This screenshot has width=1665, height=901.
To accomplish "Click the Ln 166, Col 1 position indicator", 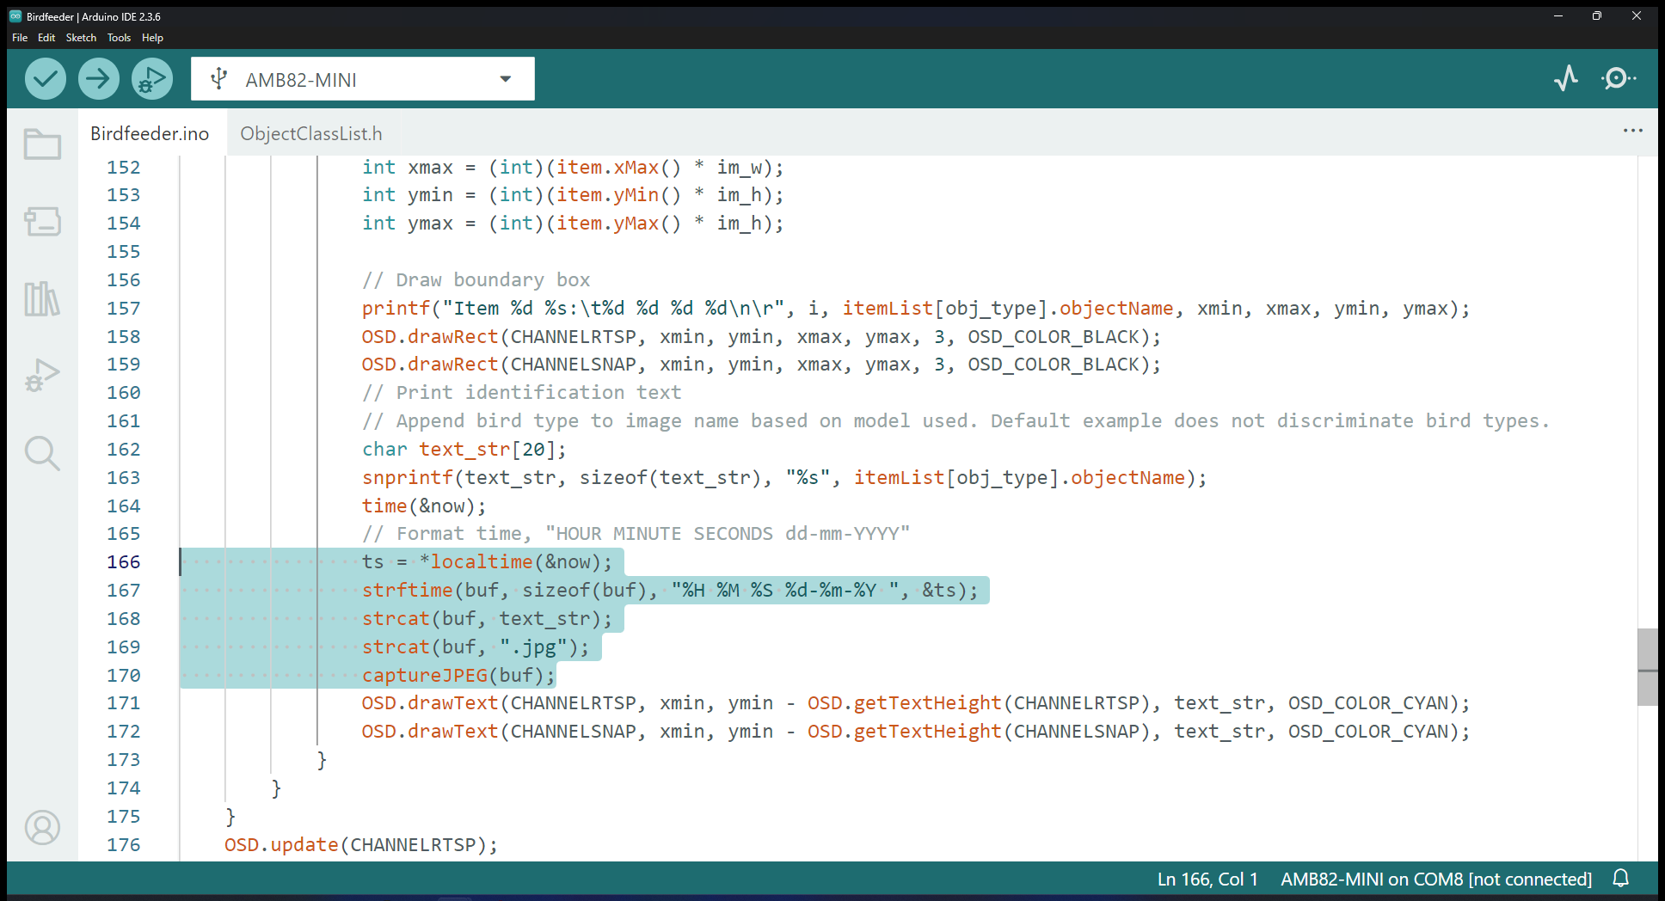I will (1207, 880).
